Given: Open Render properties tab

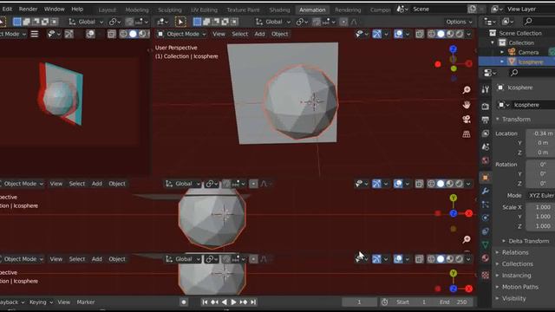Looking at the screenshot, I should (486, 106).
